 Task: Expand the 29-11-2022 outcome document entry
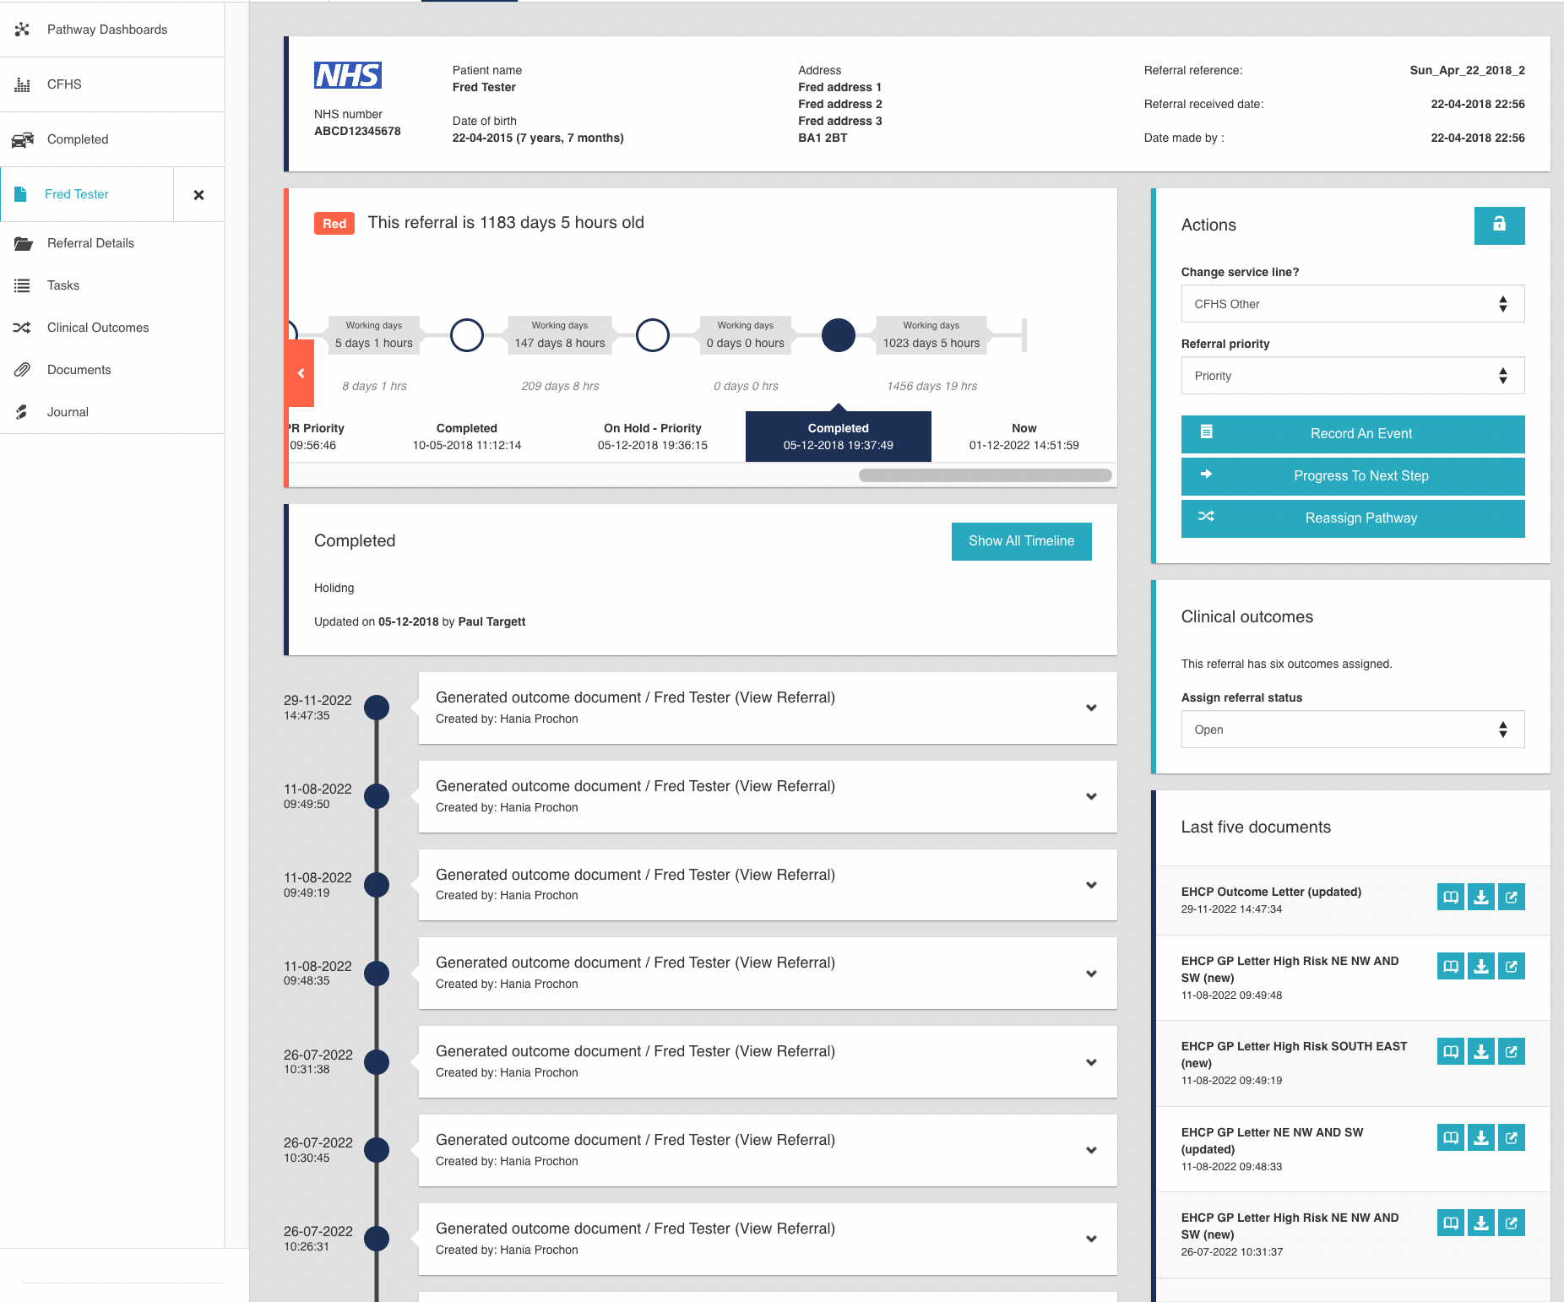tap(1091, 708)
